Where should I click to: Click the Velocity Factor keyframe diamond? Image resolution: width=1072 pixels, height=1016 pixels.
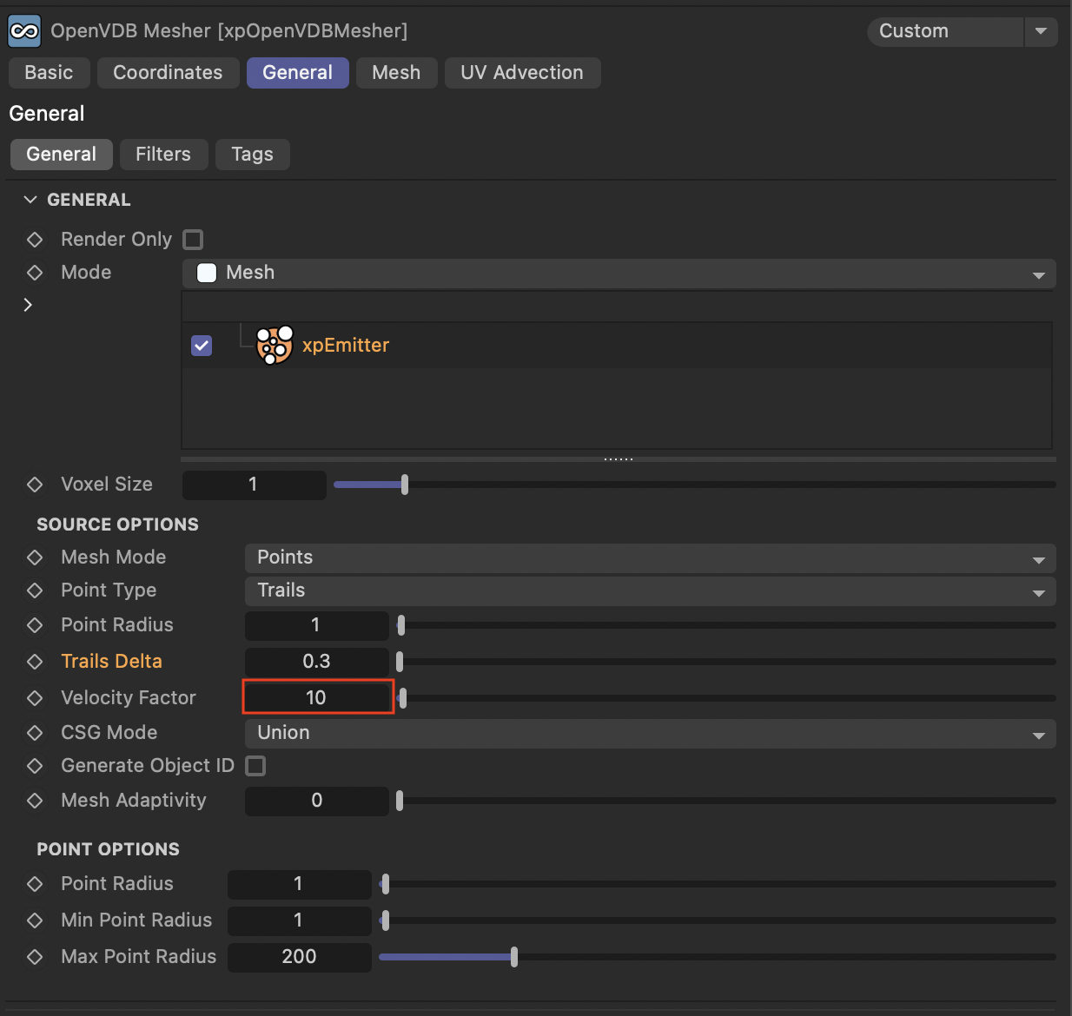[x=35, y=697]
